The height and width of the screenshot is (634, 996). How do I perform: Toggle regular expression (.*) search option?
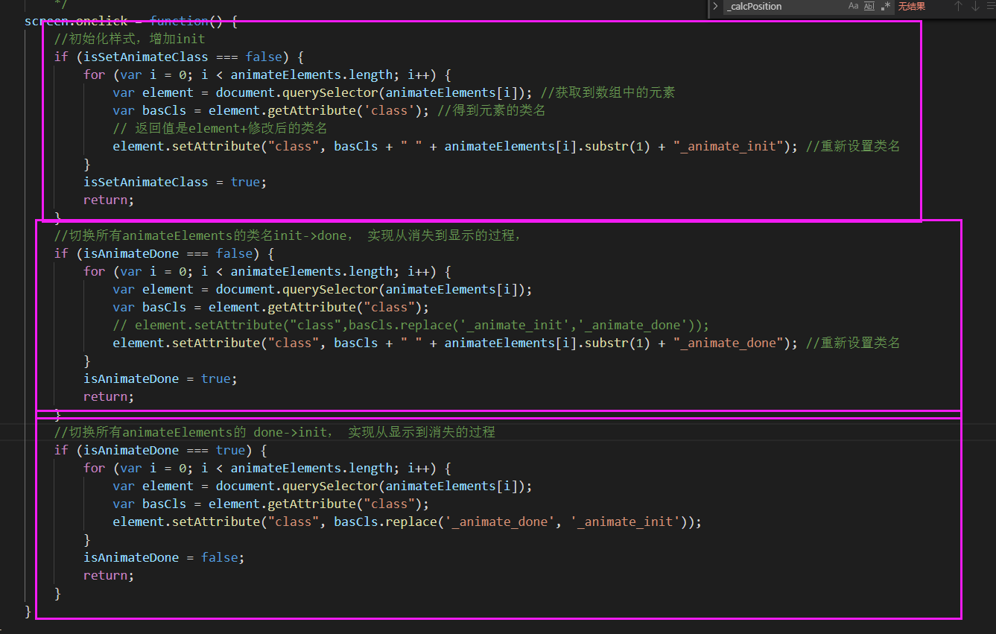click(x=885, y=6)
